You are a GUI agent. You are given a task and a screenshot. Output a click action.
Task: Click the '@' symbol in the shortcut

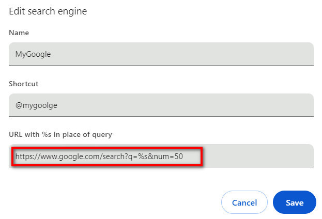point(19,105)
